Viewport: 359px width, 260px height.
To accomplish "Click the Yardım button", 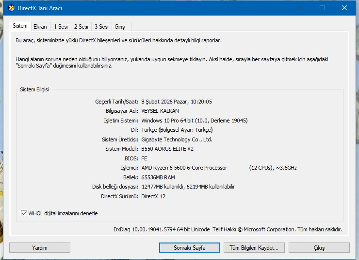I will click(40, 248).
